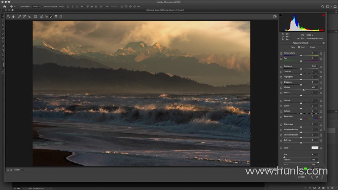The width and height of the screenshot is (338, 190).
Task: Select the New brush radio button
Action: (289, 47)
